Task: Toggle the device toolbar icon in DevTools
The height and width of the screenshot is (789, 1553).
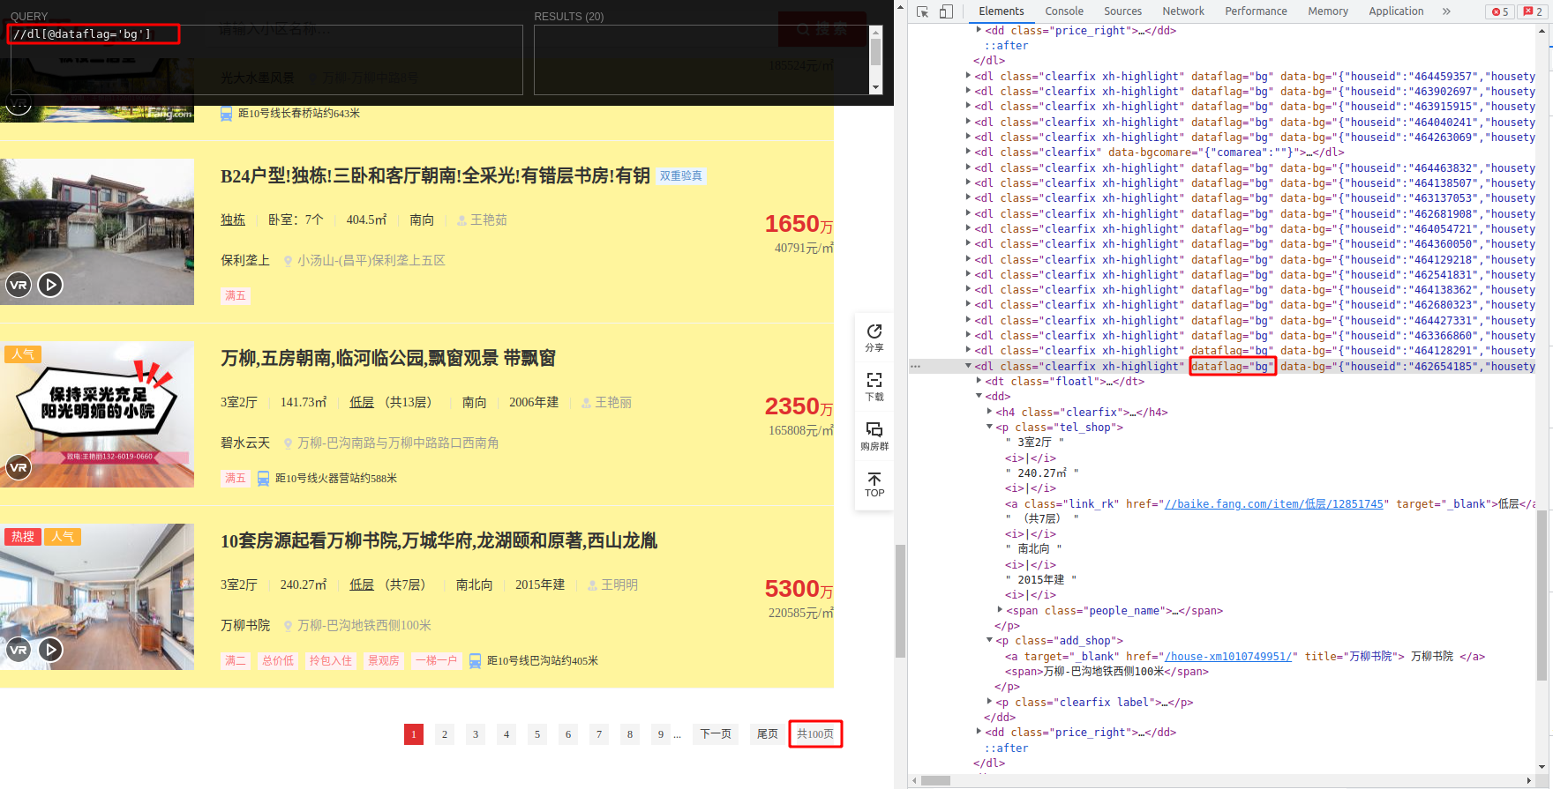Action: 946,11
